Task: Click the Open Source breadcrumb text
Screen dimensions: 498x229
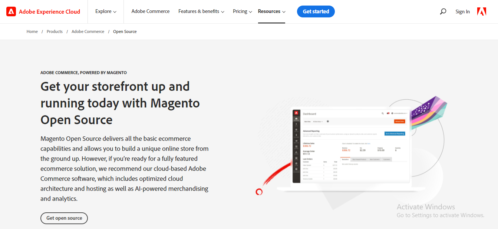Action: pos(125,31)
